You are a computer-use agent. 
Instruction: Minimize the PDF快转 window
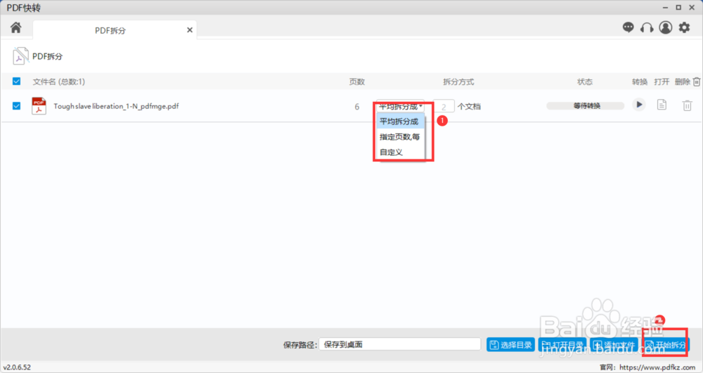point(665,8)
